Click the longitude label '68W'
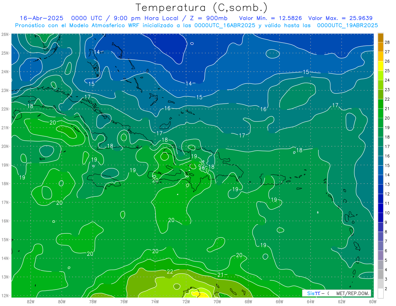This screenshot has height=306, width=396. pos(248,301)
